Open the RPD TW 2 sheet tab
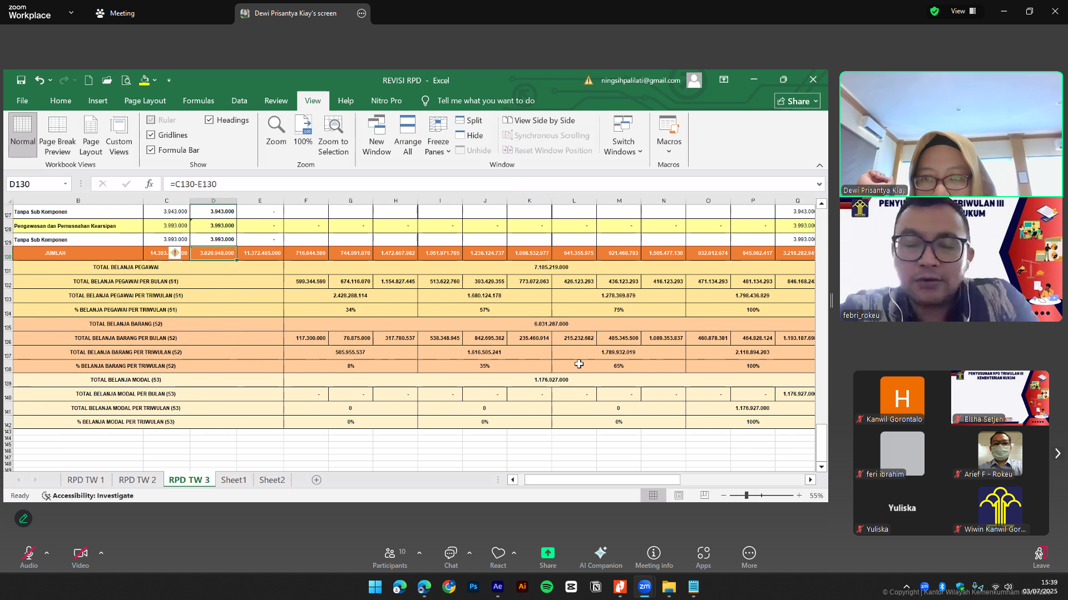 [x=137, y=479]
